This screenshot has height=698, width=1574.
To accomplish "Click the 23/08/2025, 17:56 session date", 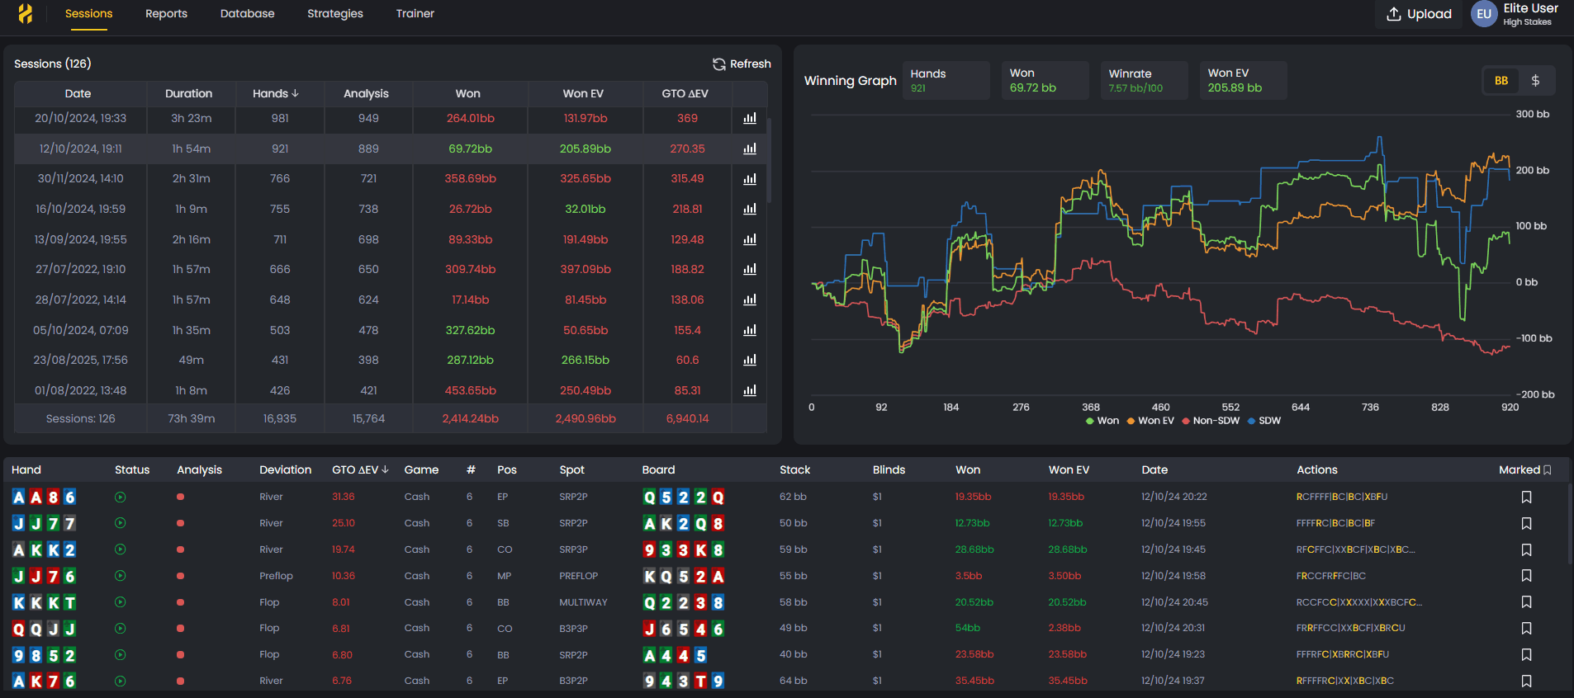I will point(81,360).
